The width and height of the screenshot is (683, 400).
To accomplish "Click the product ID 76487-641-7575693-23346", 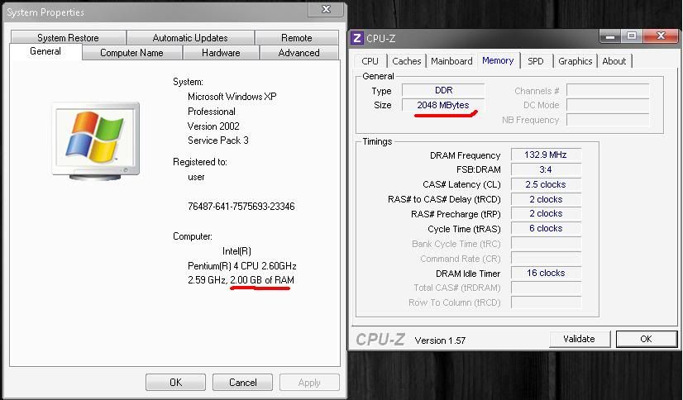I will 241,207.
